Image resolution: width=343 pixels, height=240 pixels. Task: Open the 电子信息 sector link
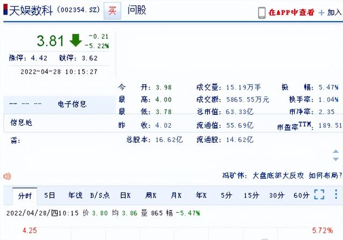[72, 104]
